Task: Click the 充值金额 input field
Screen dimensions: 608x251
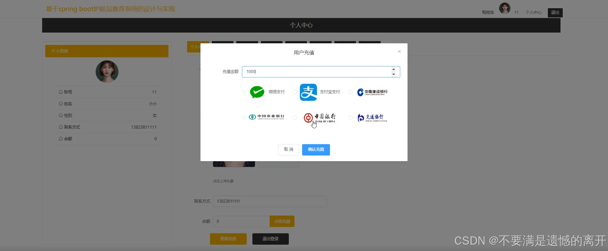Action: pos(321,72)
